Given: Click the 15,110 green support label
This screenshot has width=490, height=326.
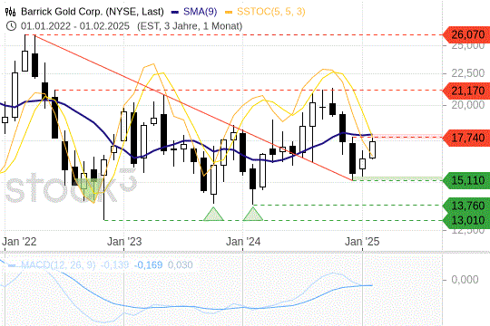Looking at the screenshot, I should pyautogui.click(x=466, y=180).
